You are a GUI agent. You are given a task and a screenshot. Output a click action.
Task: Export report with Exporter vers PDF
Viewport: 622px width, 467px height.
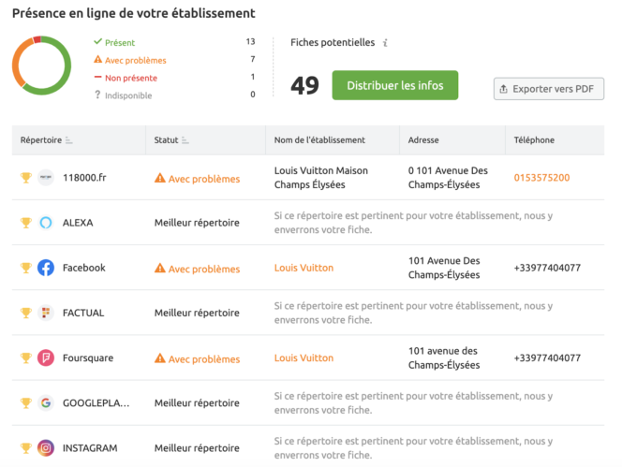[549, 89]
